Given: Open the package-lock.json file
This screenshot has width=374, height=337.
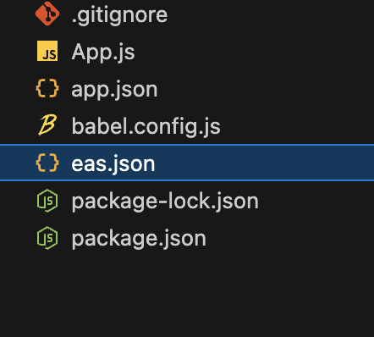Looking at the screenshot, I should point(165,202).
